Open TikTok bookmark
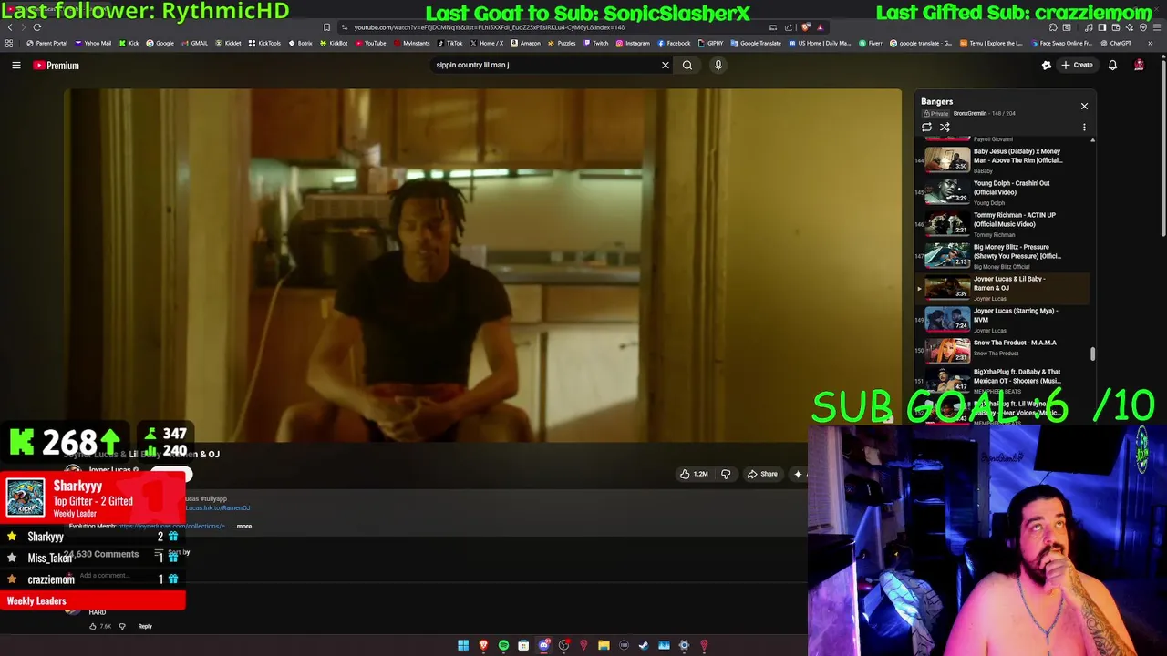 [x=450, y=43]
